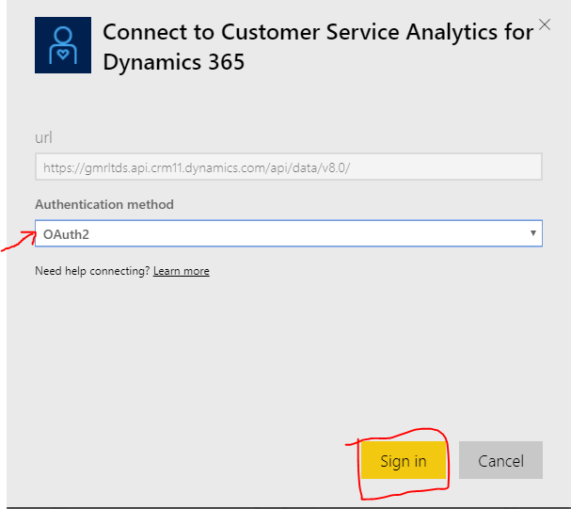
Task: Cancel the connection dialog
Action: coord(500,461)
